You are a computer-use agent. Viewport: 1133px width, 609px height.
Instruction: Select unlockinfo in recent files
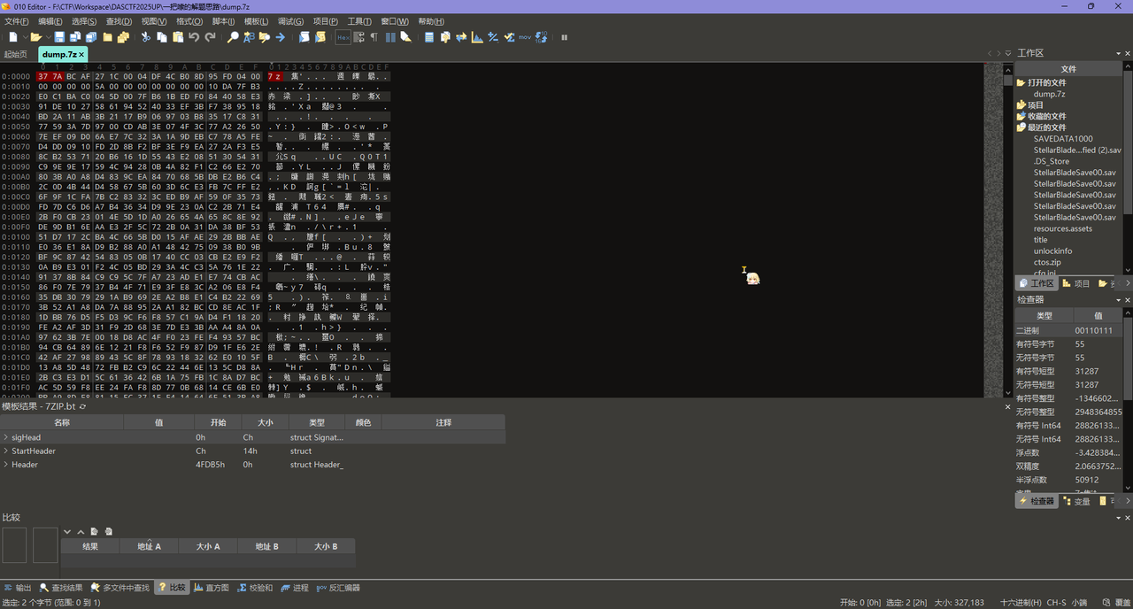click(x=1052, y=251)
